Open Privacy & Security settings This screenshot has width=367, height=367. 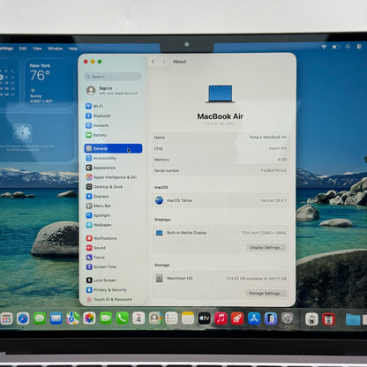(x=107, y=290)
